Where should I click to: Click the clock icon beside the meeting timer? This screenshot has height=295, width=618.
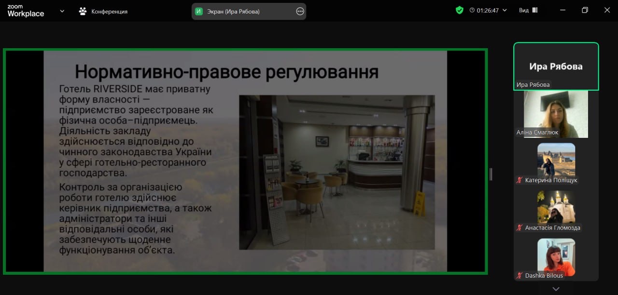coord(472,10)
